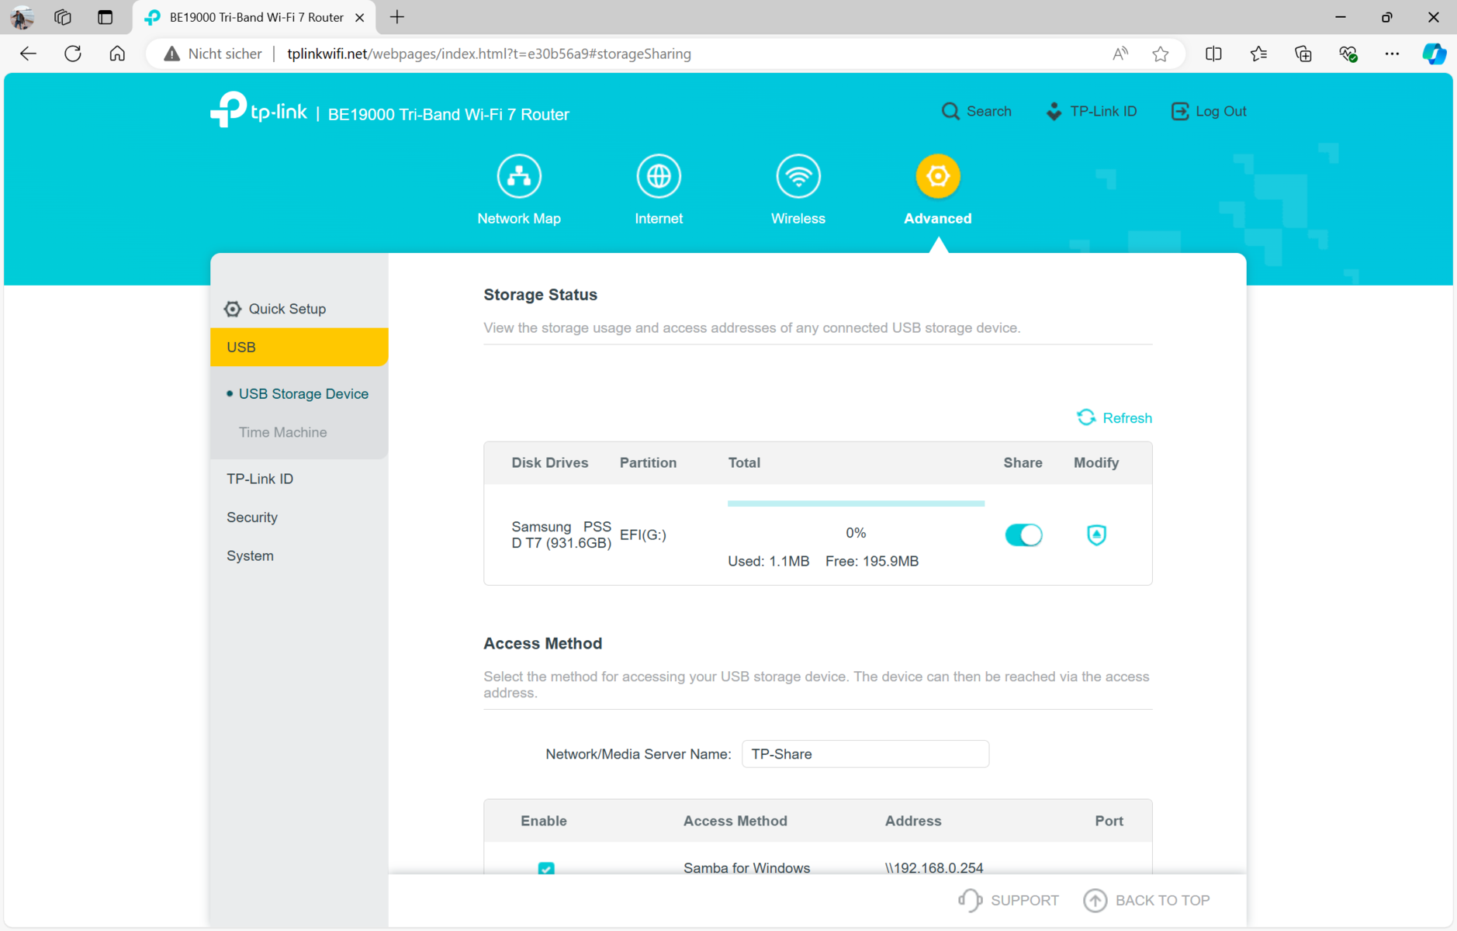Go to the browser home page
This screenshot has width=1457, height=931.
[x=117, y=54]
